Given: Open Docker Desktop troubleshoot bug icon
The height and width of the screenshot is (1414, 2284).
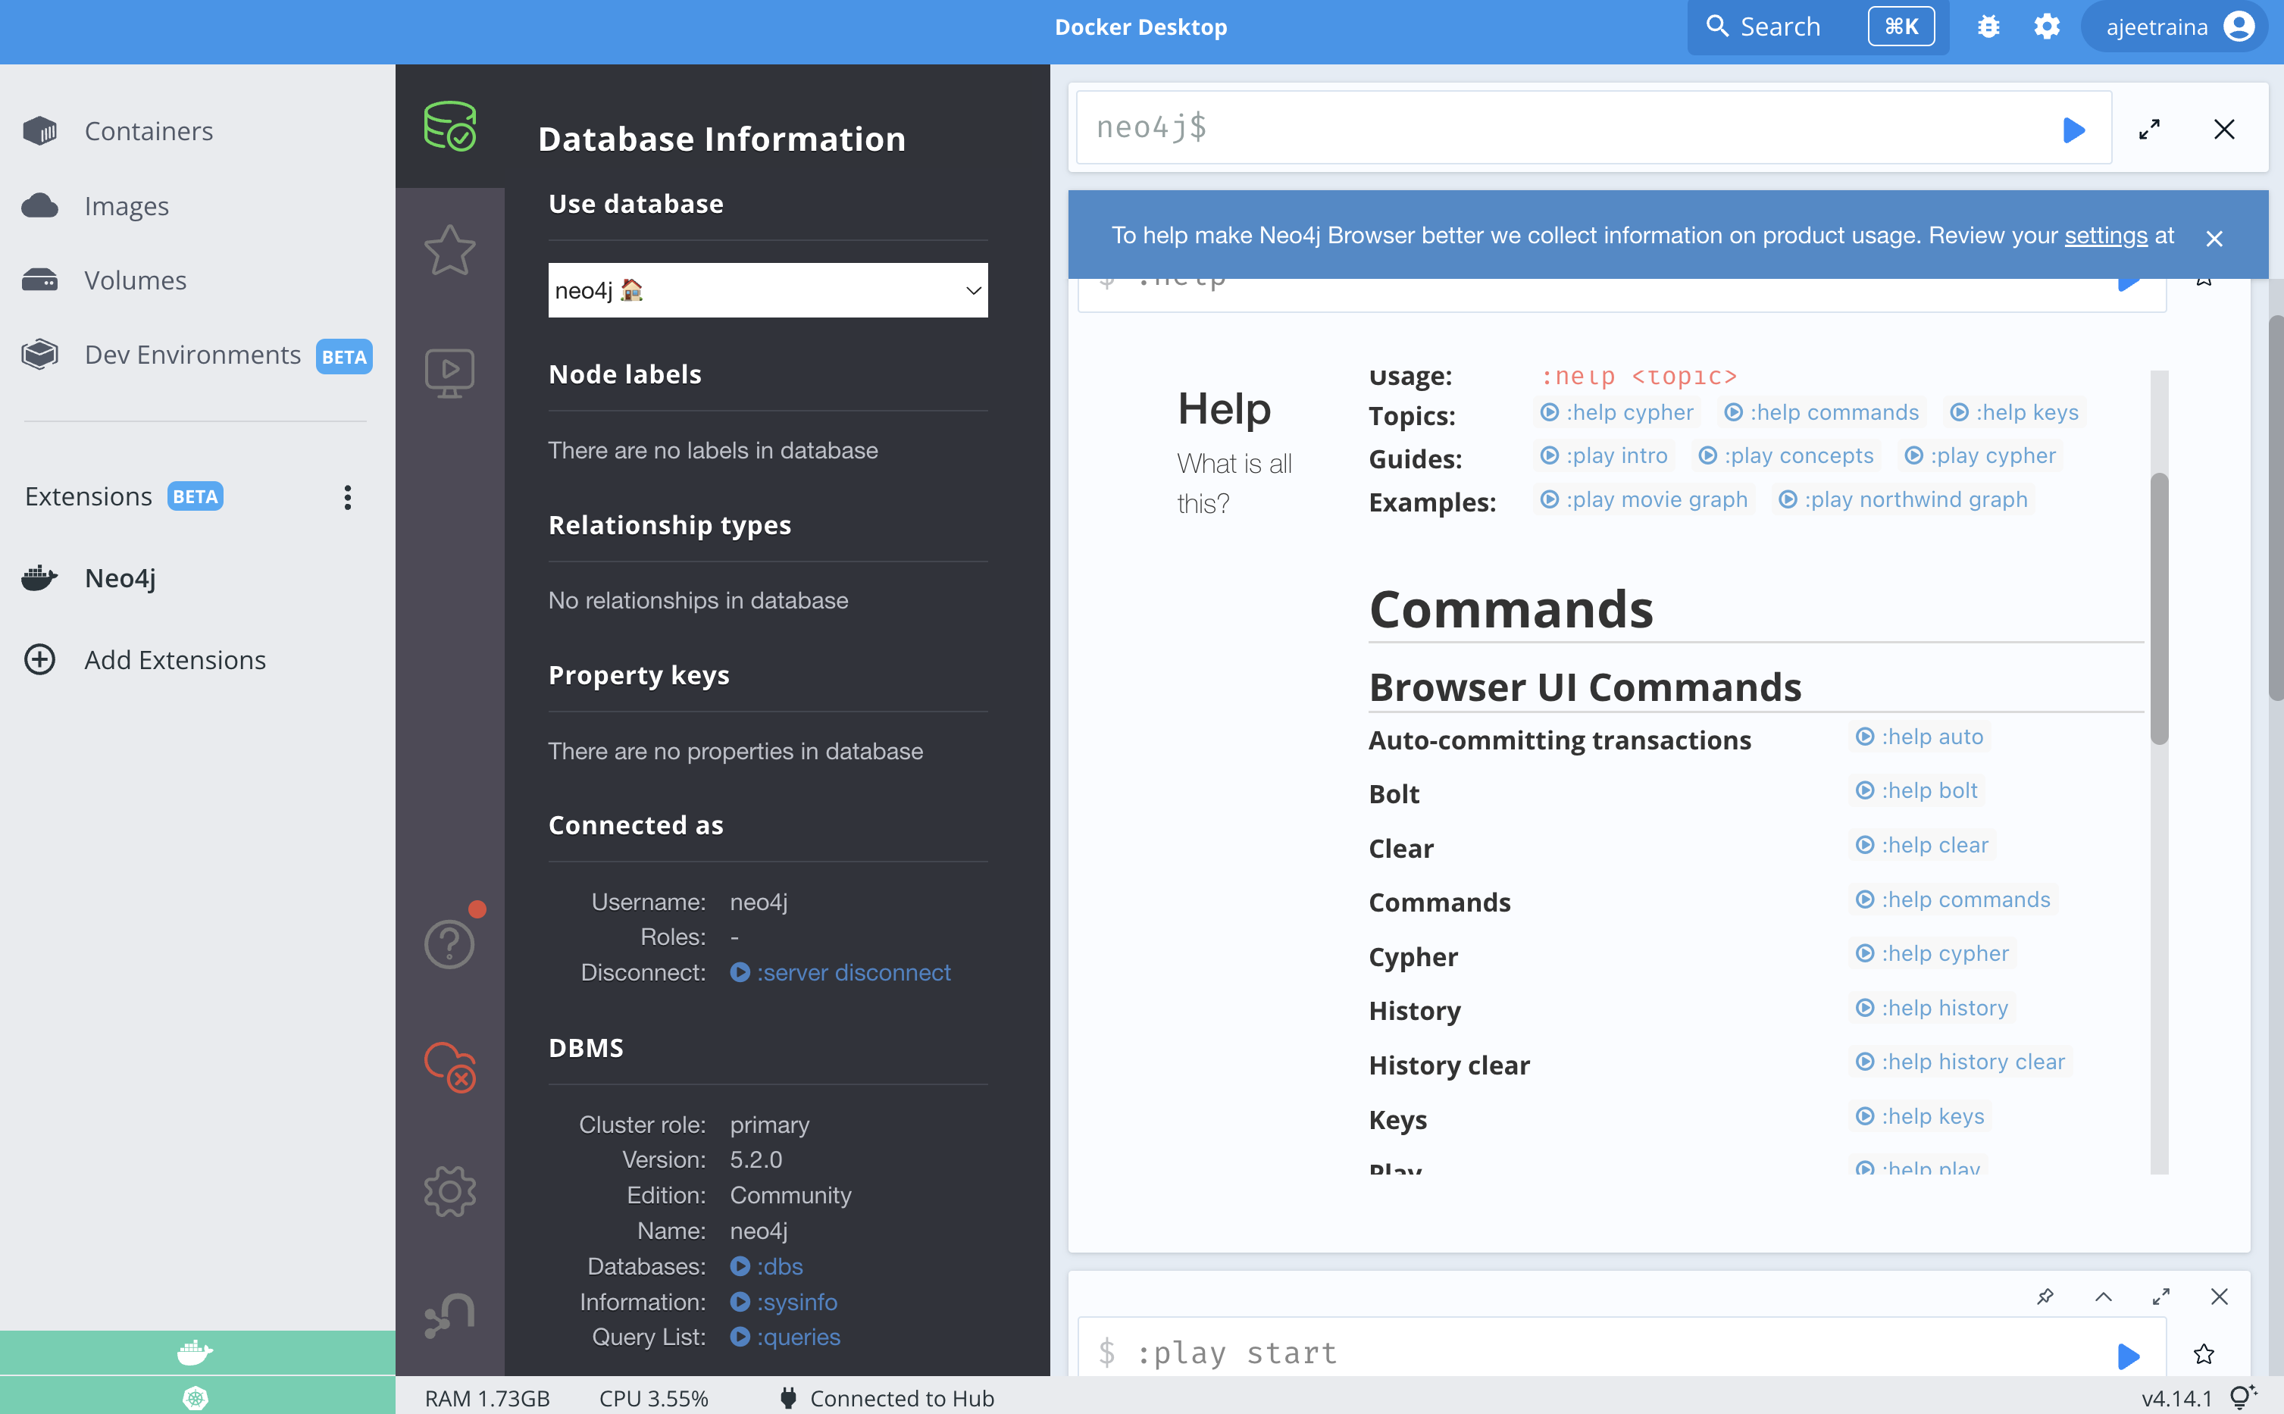Looking at the screenshot, I should pyautogui.click(x=1989, y=27).
